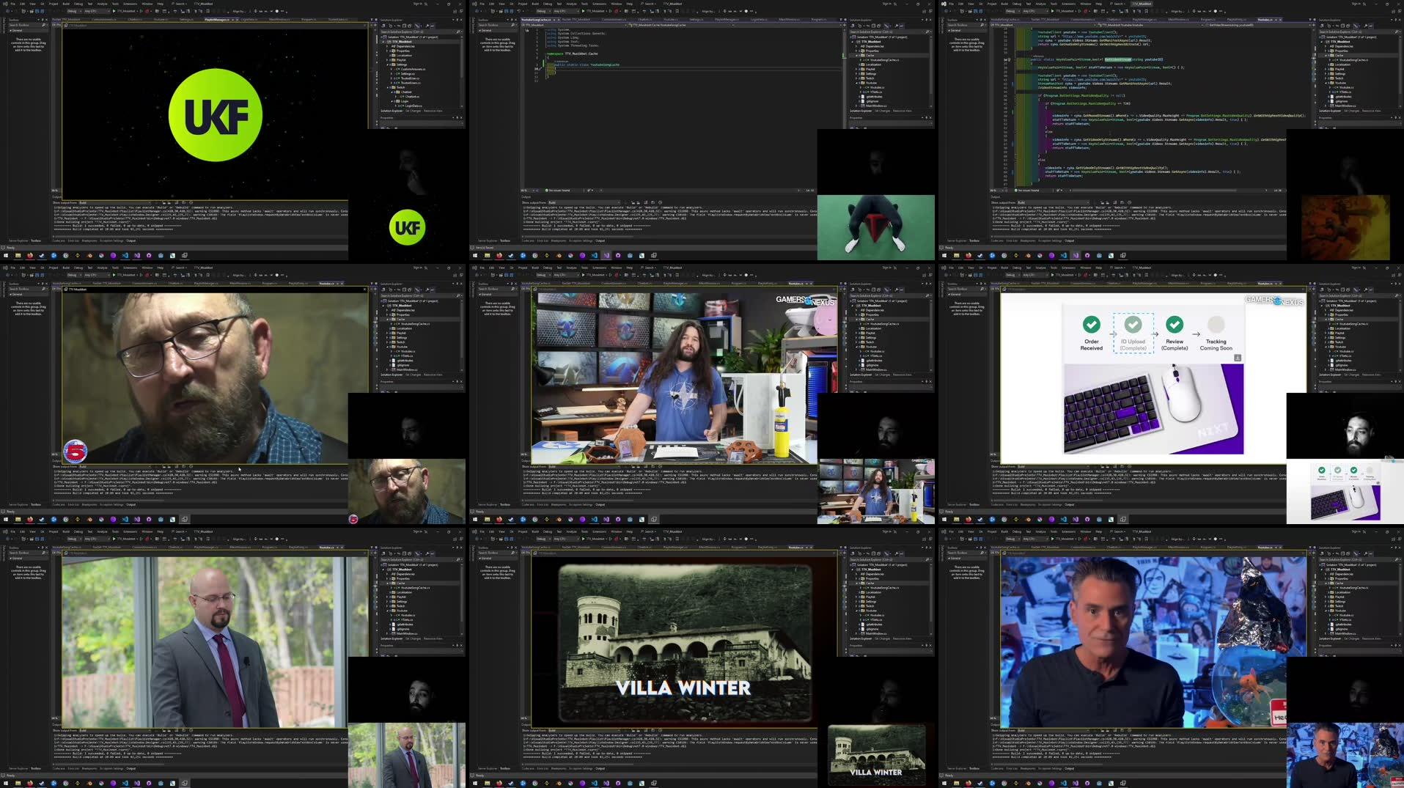Click code editor vertical scrollbar, YoutubeSongCache screenshot

coord(845,110)
